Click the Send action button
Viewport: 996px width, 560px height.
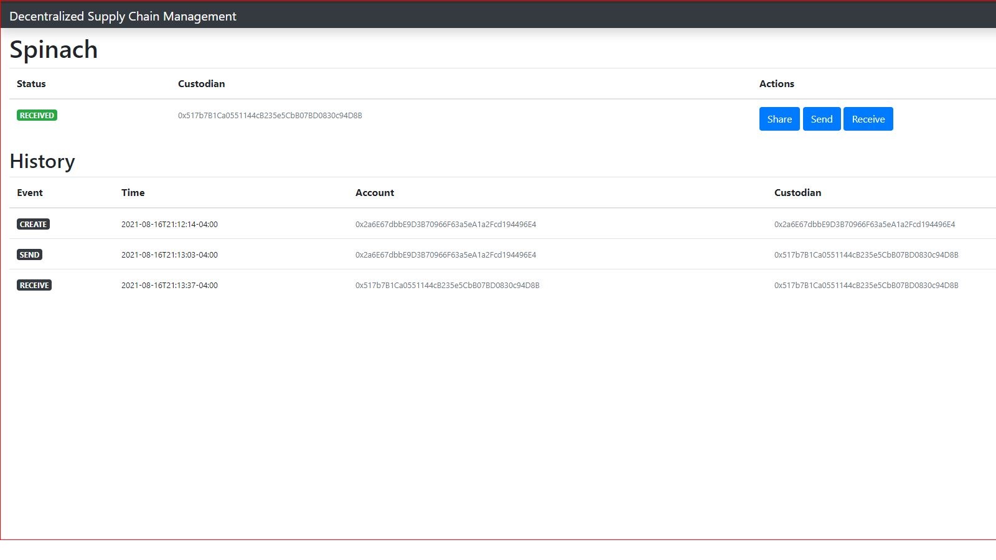click(822, 119)
